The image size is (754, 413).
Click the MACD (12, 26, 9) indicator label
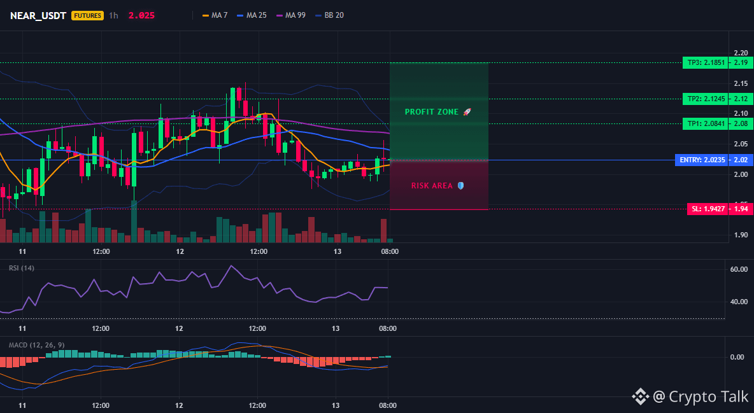(36, 345)
